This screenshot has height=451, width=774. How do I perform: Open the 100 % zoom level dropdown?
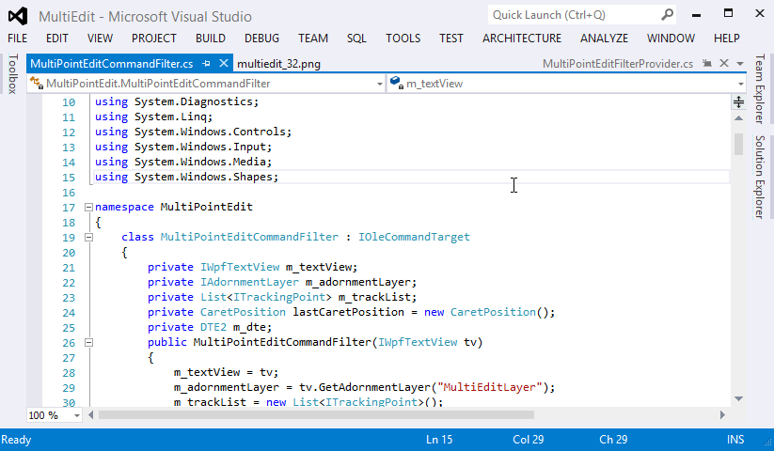pos(77,415)
